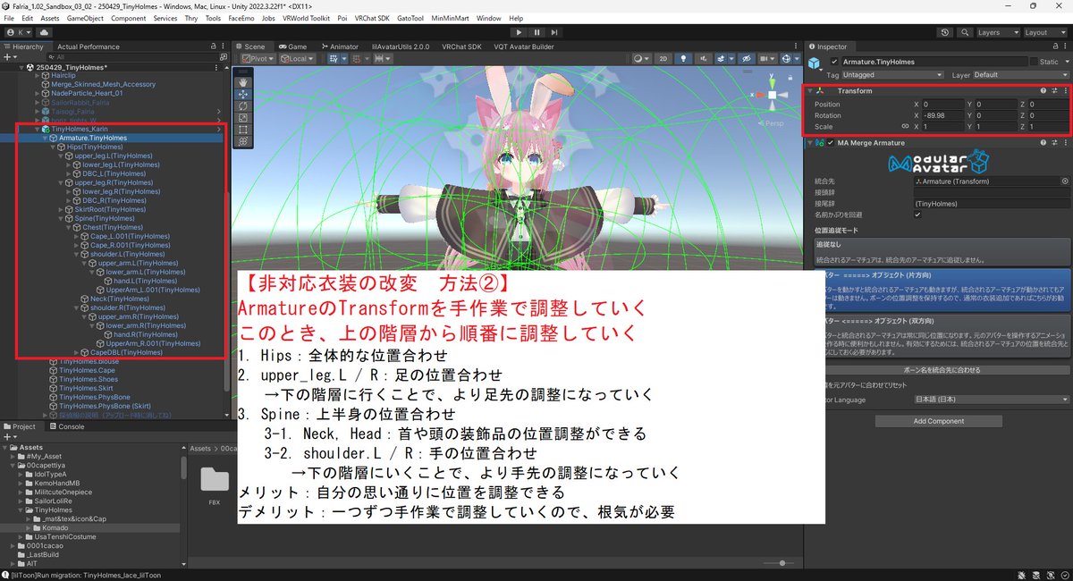Viewport: 1073px width, 581px height.
Task: Click the Step frame button
Action: point(553,32)
